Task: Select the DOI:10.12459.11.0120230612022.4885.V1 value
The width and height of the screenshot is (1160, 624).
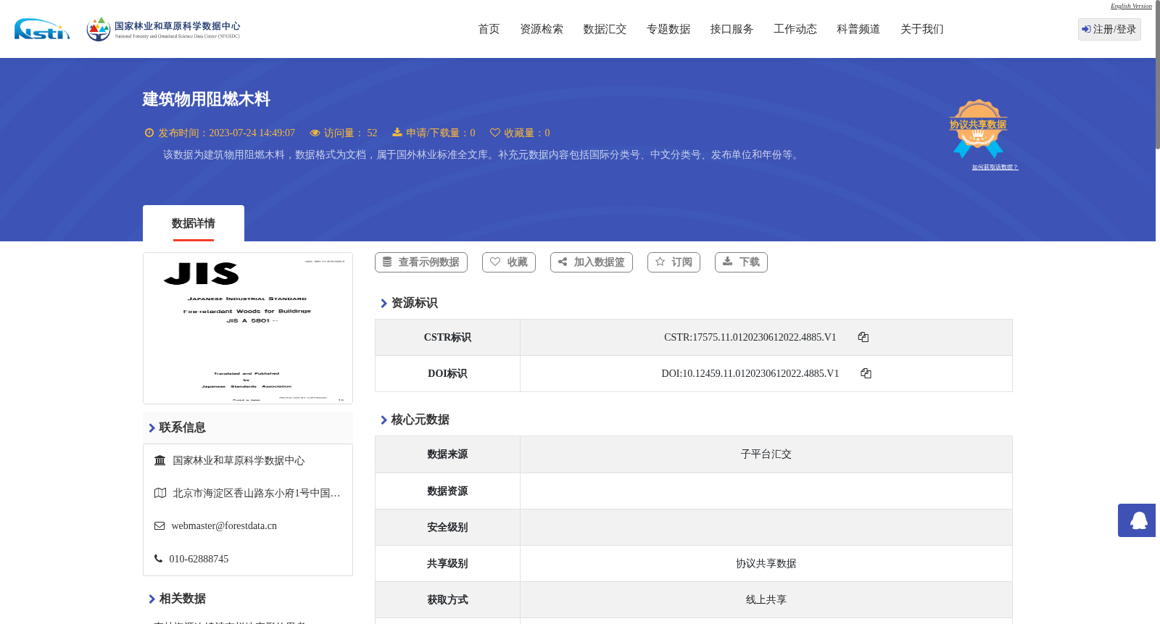Action: [750, 373]
